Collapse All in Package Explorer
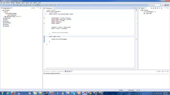This screenshot has width=170, height=95. point(32,8)
